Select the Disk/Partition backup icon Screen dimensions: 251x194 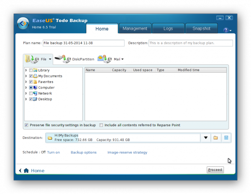(x=63, y=59)
